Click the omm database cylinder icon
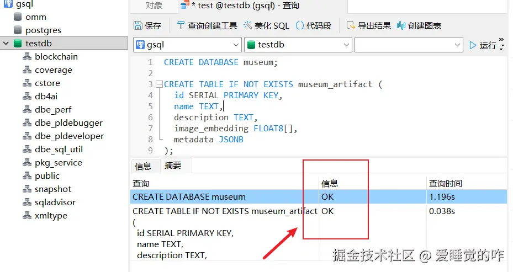This screenshot has width=513, height=272. click(x=18, y=17)
